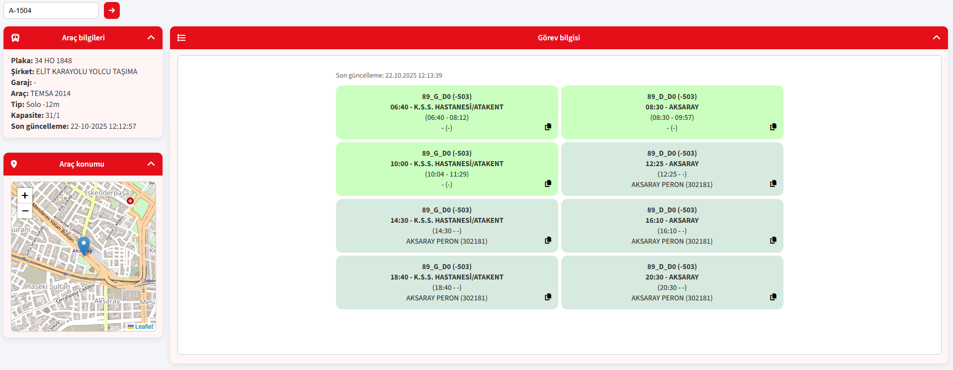The image size is (953, 370).
Task: Zoom in on the map
Action: coord(25,195)
